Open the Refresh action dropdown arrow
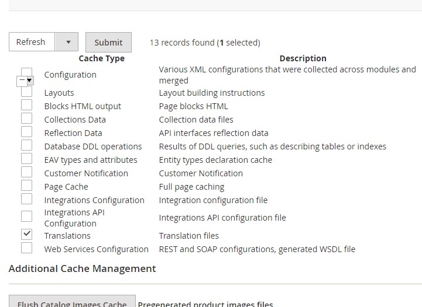Screen dimensions: 422x307 coord(68,42)
